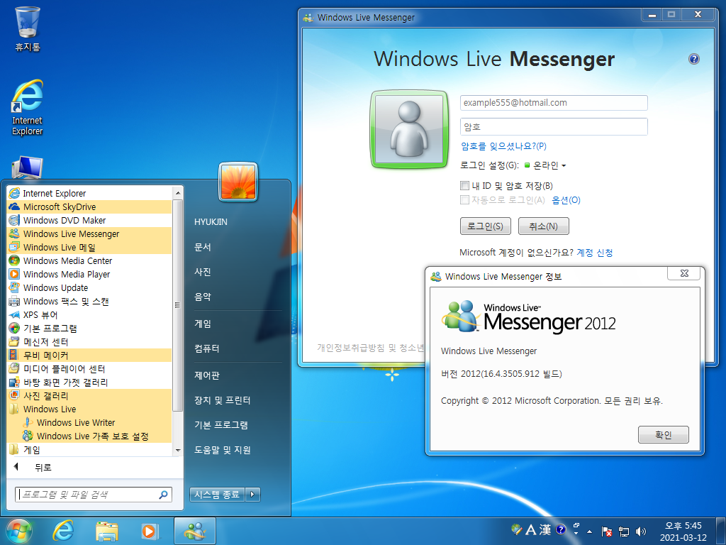Click 계정 신청 signup link
This screenshot has width=726, height=545.
(595, 253)
